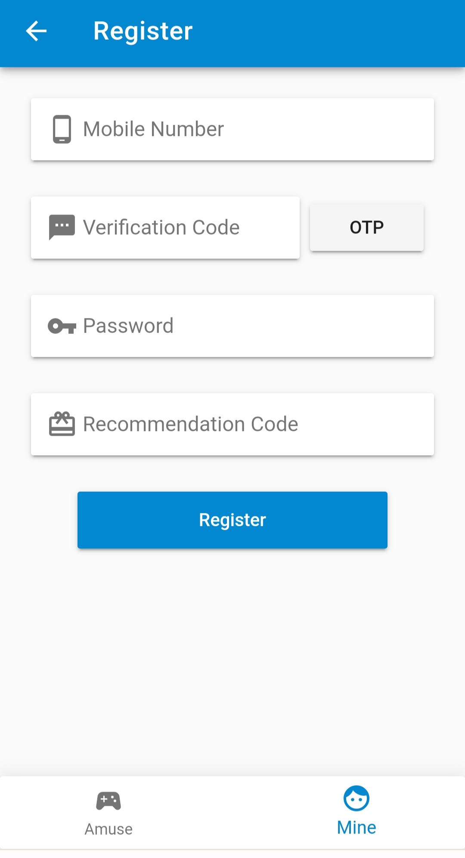Tap the face icon in the bottom bar

[356, 798]
